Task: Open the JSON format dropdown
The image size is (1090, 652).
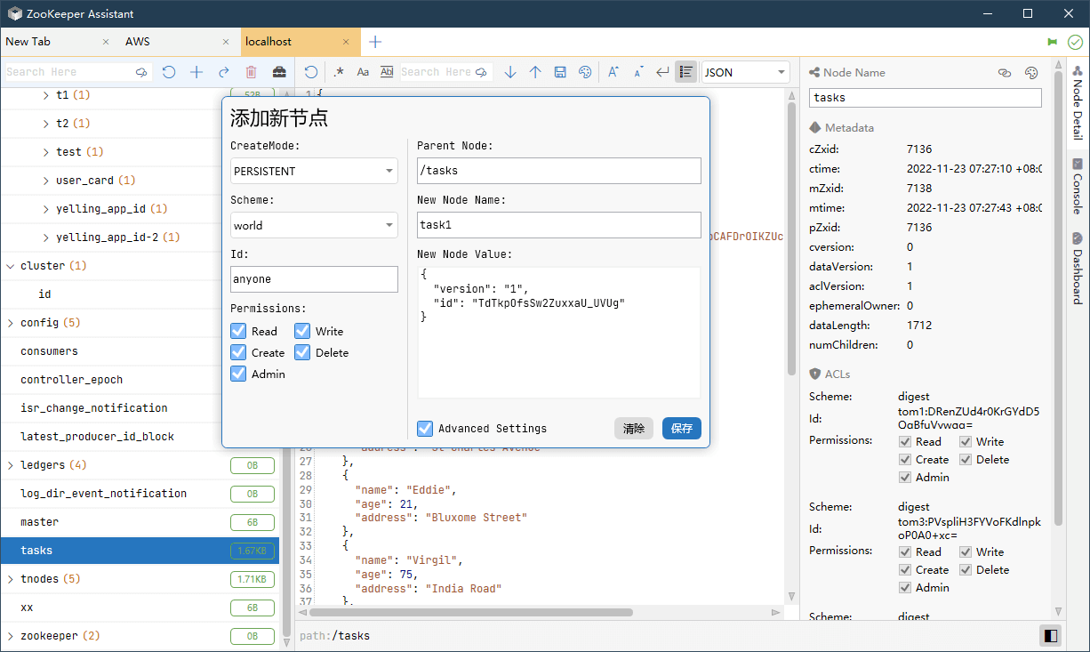Action: (745, 72)
